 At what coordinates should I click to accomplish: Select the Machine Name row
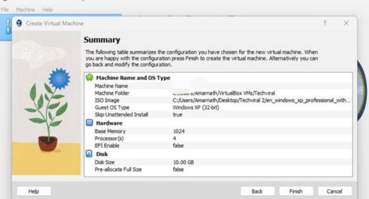coord(218,86)
